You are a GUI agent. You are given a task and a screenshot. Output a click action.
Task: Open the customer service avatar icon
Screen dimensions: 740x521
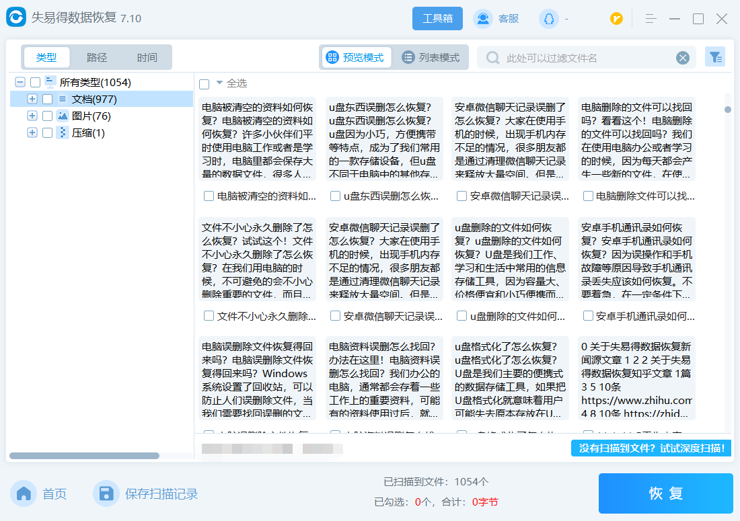(483, 18)
